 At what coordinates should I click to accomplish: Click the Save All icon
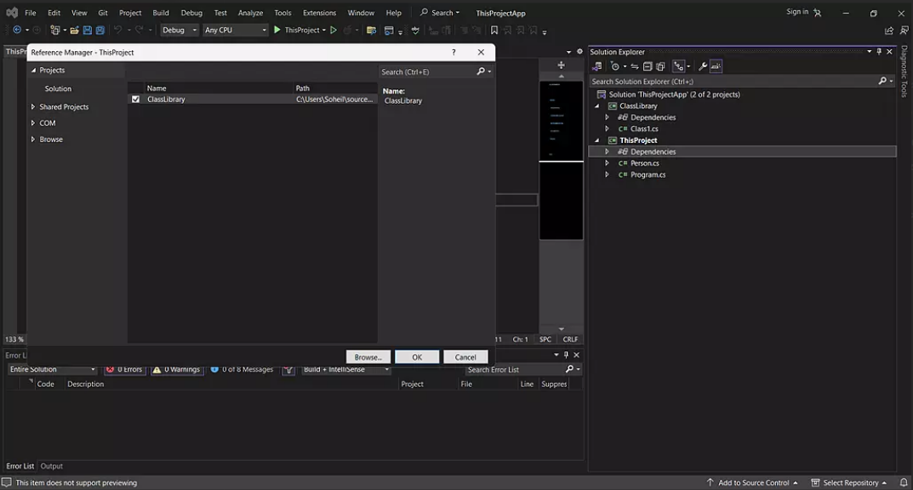coord(100,30)
